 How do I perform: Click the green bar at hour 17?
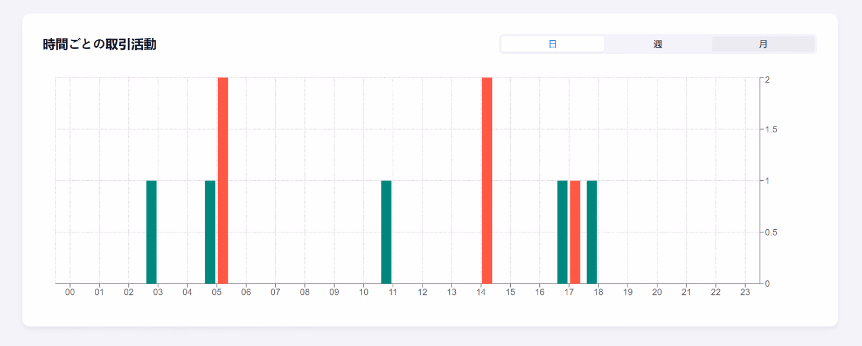(562, 232)
